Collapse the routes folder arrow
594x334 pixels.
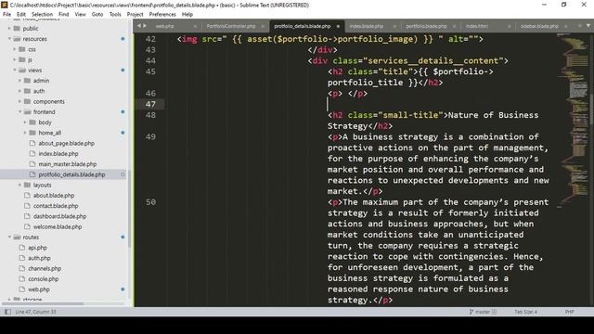(9, 238)
